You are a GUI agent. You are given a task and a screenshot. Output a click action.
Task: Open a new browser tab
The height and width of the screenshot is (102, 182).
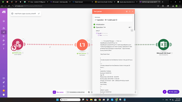pyautogui.click(x=162, y=2)
